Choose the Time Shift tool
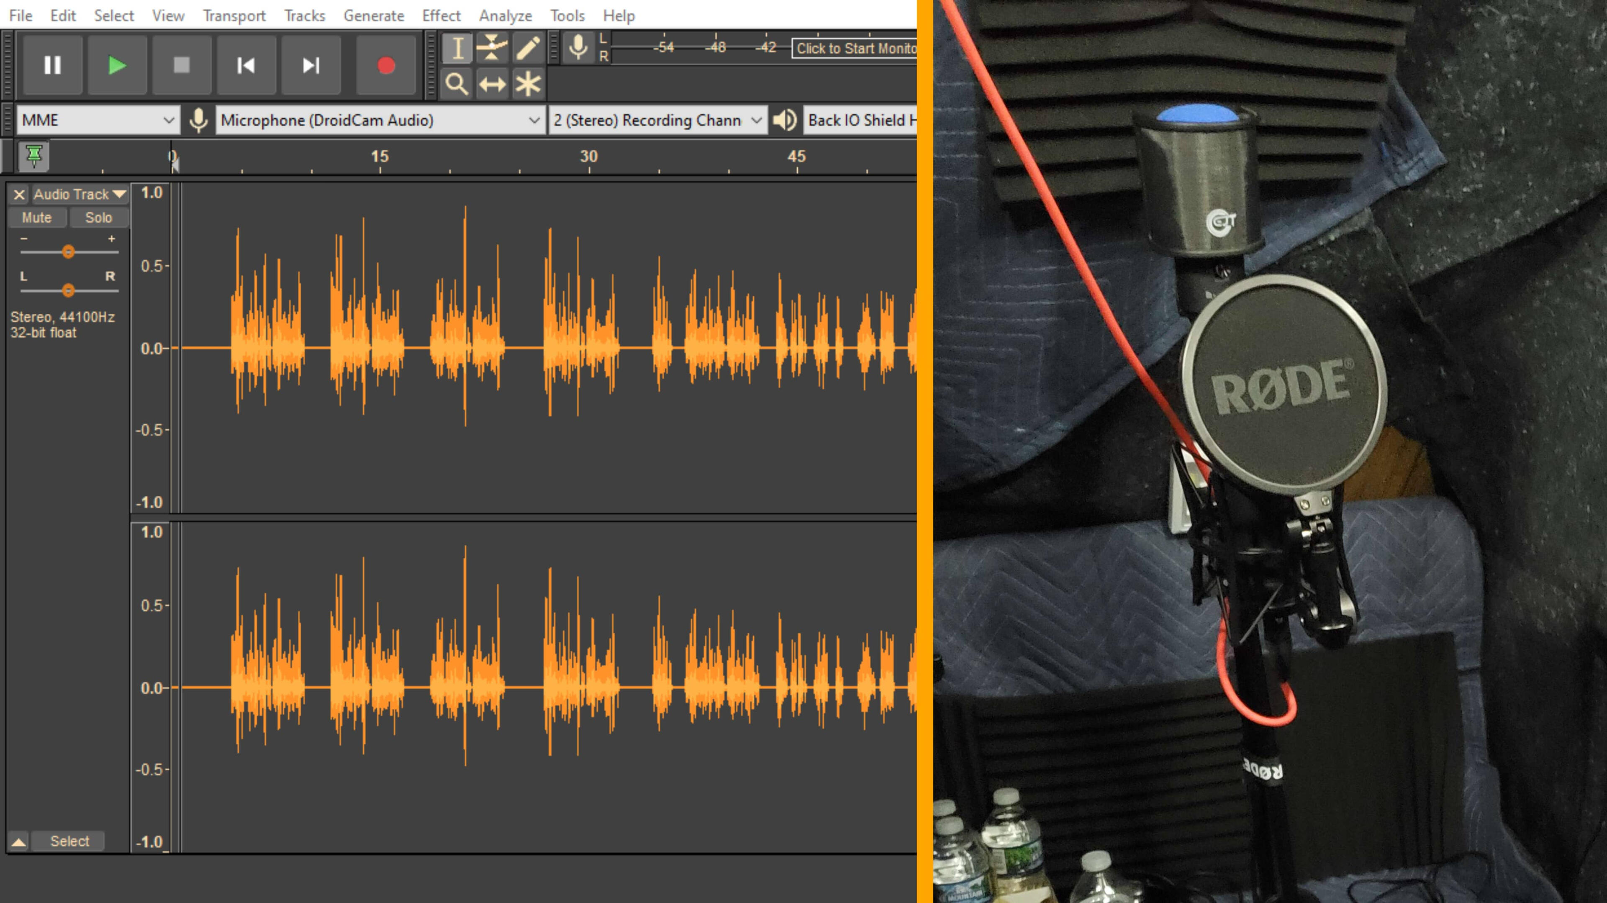 (x=492, y=83)
